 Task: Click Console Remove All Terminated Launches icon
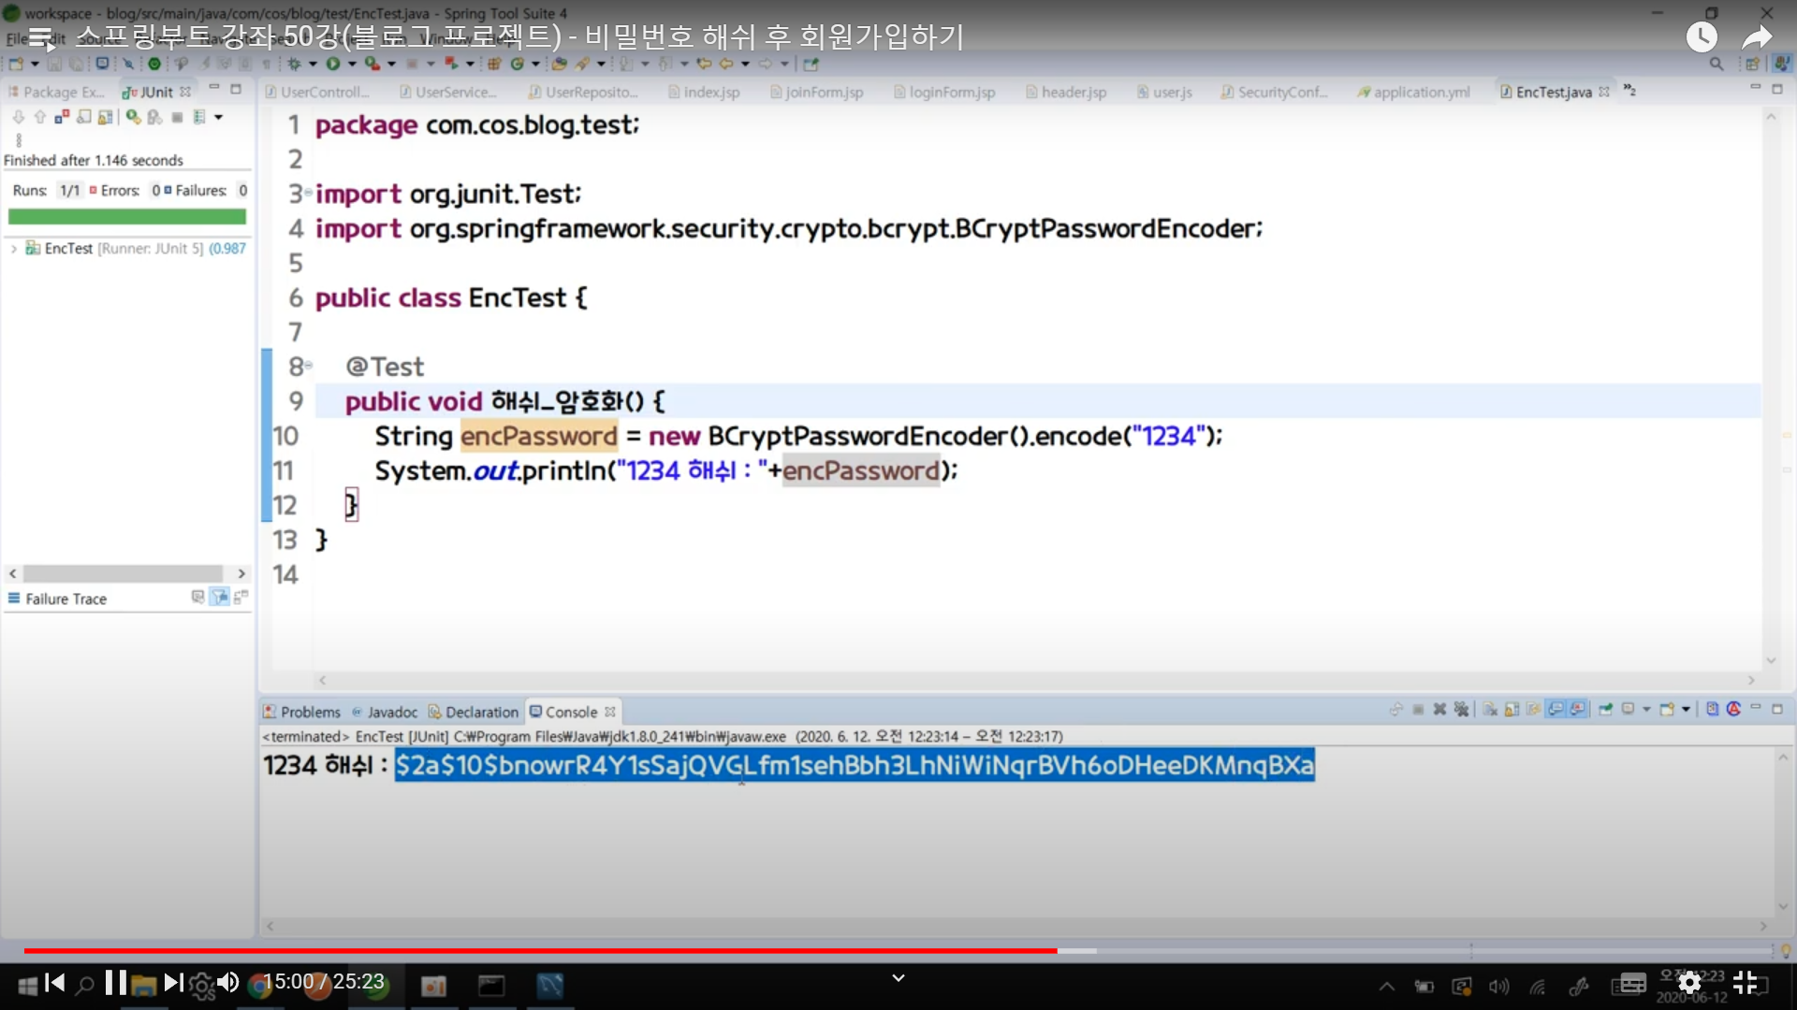pyautogui.click(x=1461, y=709)
